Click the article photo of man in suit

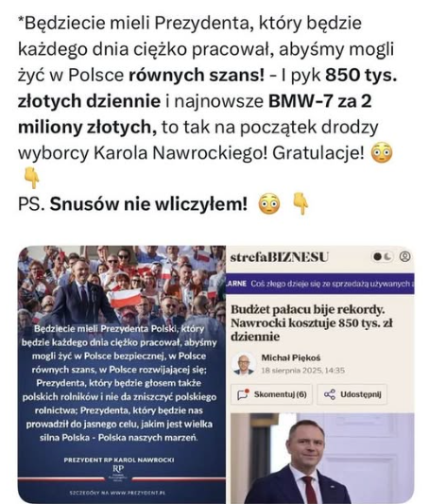[322, 459]
